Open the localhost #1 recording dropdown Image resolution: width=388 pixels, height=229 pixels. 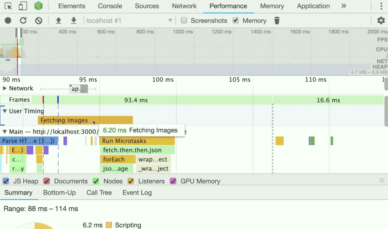point(129,21)
